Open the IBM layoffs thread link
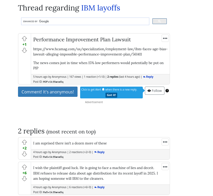The width and height of the screenshot is (213, 196). click(100, 8)
